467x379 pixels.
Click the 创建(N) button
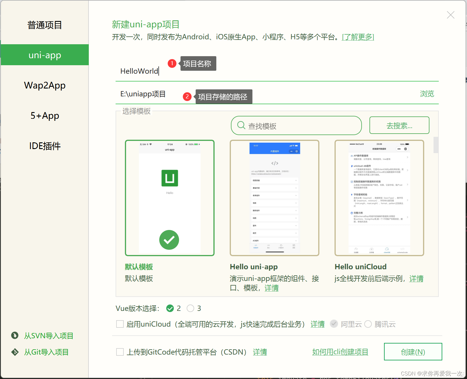tap(413, 352)
